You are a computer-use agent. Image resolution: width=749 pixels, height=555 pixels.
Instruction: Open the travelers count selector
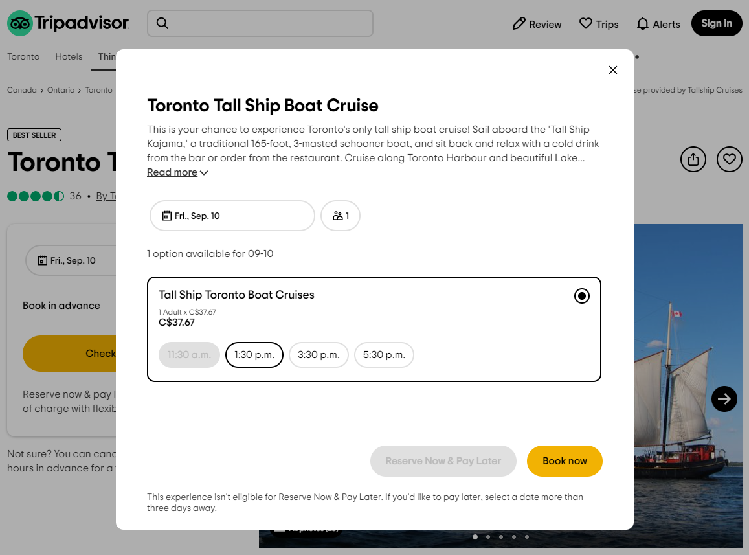(x=341, y=216)
